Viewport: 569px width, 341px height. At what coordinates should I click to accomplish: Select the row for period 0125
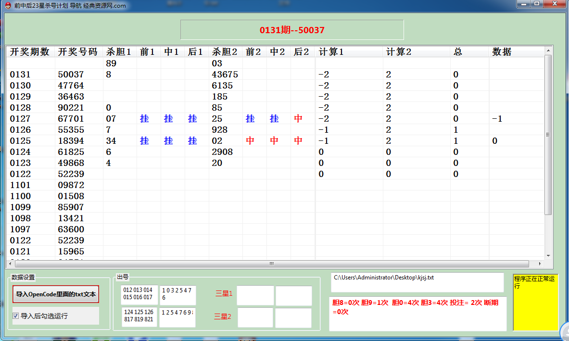[276, 141]
